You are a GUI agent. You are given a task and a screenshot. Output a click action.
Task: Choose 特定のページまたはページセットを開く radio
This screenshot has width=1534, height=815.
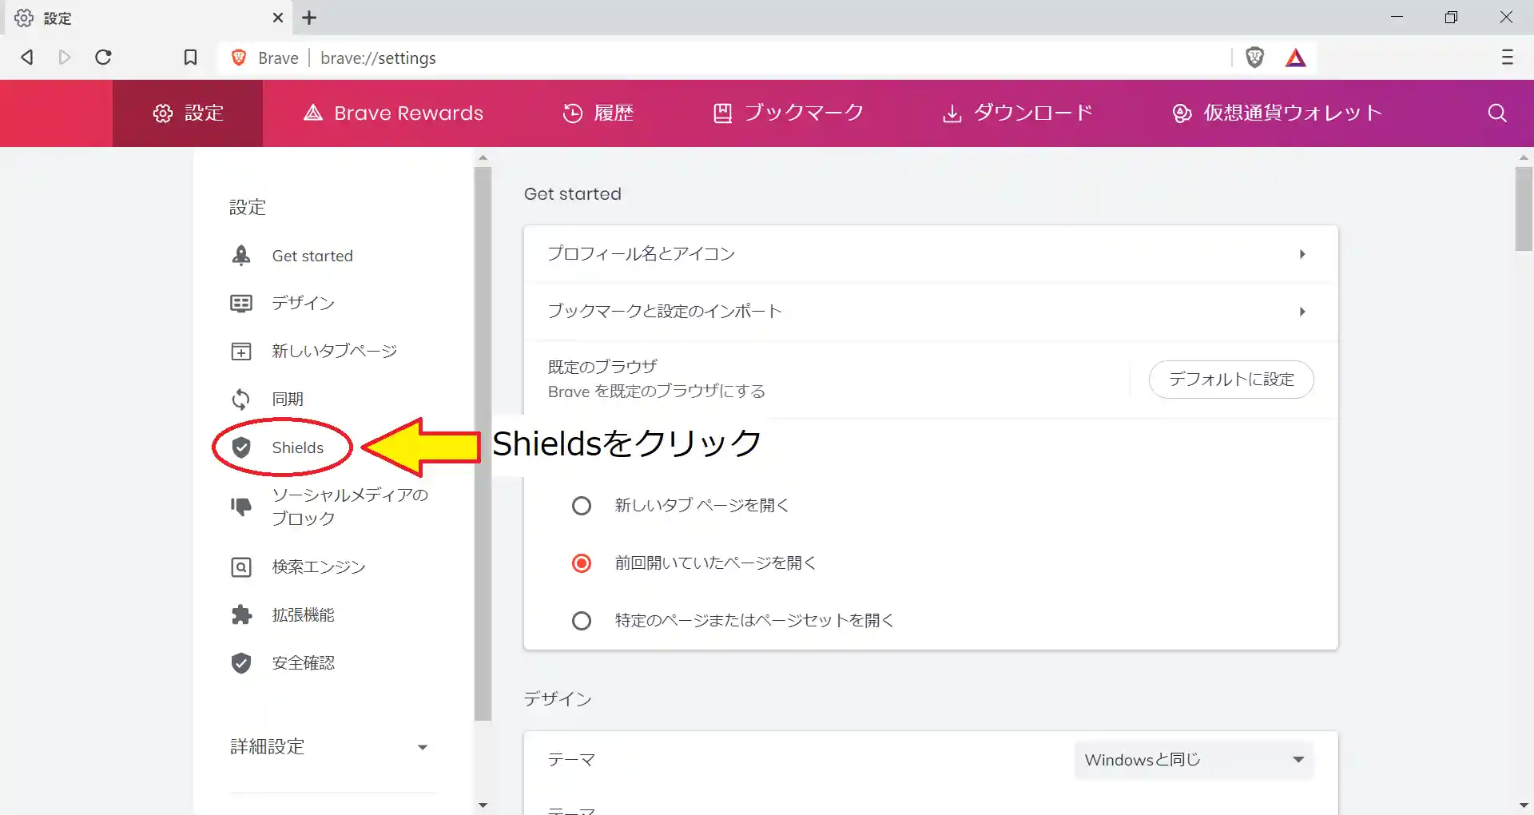pos(582,621)
